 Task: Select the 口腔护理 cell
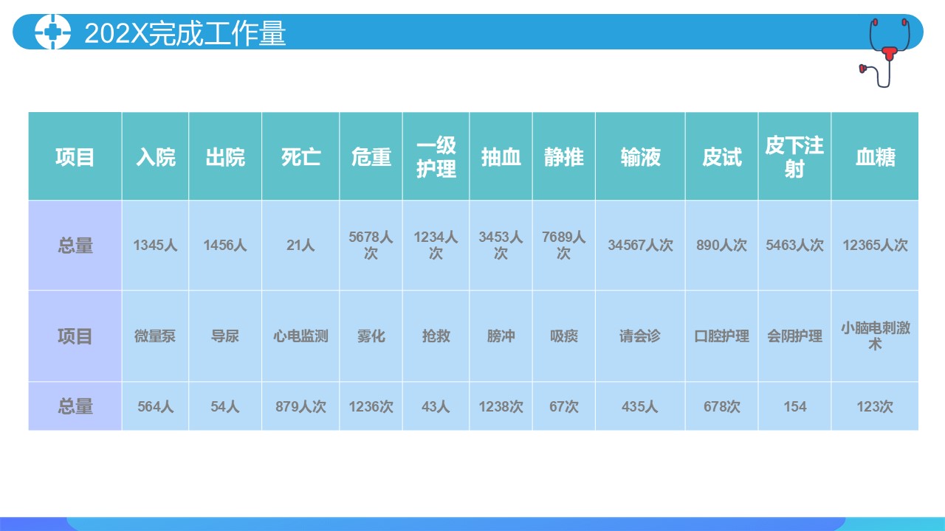[722, 336]
